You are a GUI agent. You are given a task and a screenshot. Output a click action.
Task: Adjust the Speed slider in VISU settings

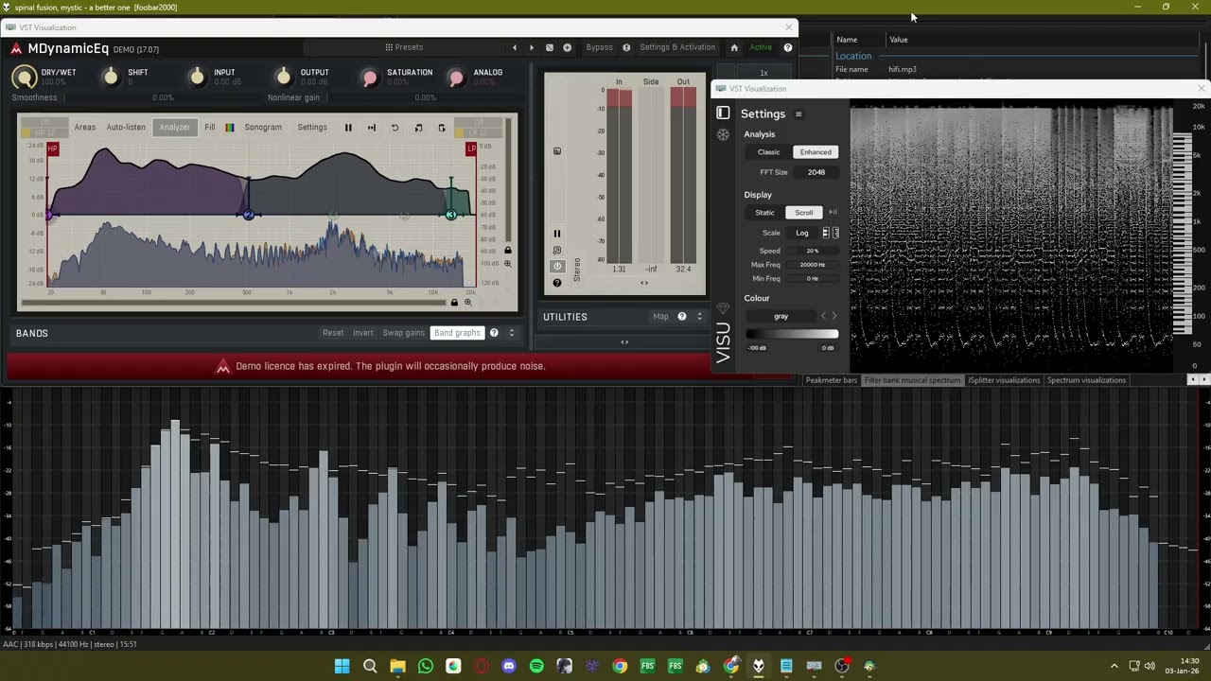pyautogui.click(x=813, y=252)
